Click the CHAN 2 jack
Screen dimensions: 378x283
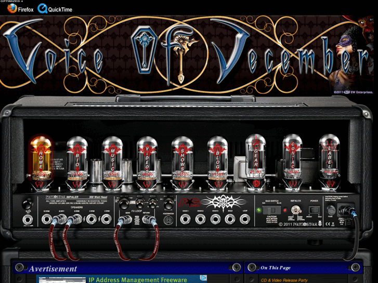[x=200, y=219]
